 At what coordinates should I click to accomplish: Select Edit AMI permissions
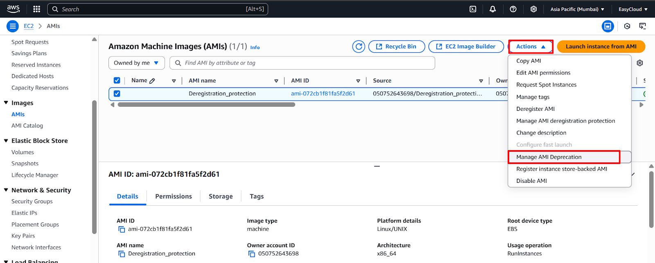[569, 73]
